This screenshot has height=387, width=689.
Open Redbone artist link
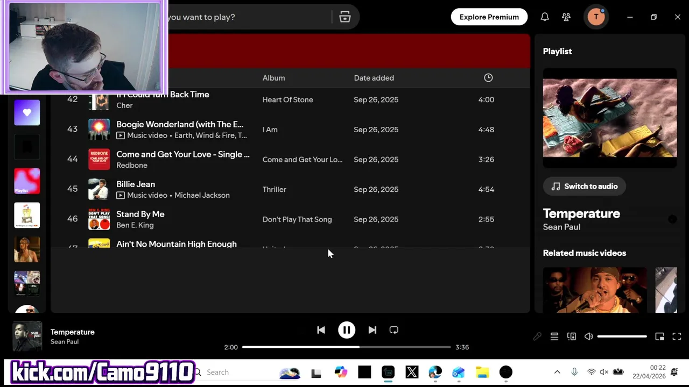click(x=132, y=166)
